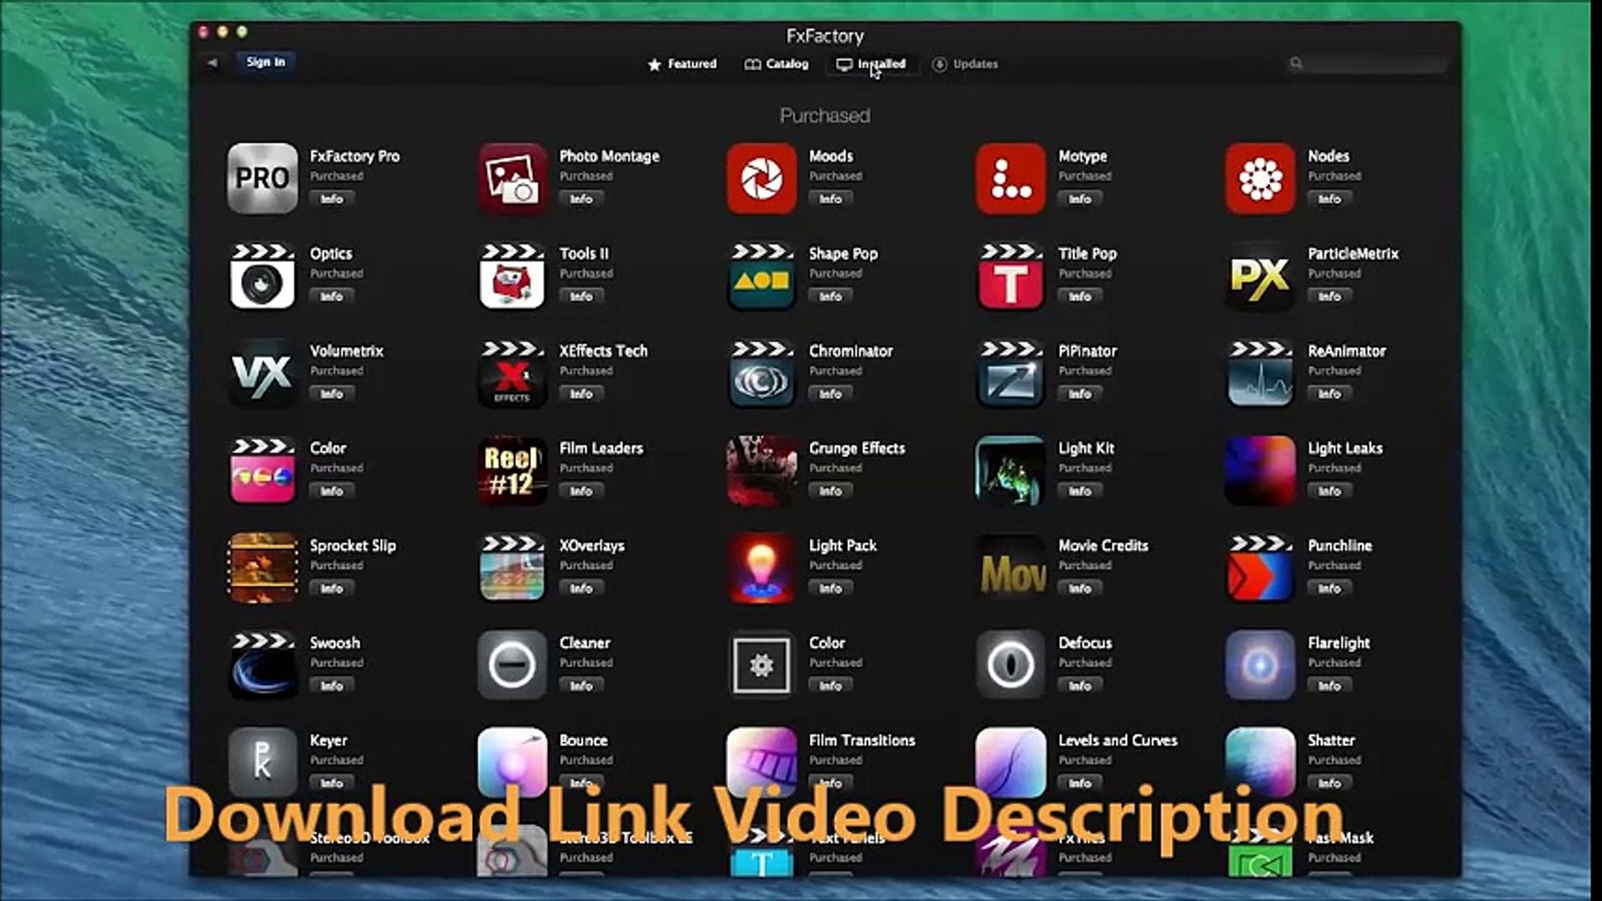The image size is (1602, 901).
Task: Select the Volumetrix VX icon
Action: tap(262, 373)
